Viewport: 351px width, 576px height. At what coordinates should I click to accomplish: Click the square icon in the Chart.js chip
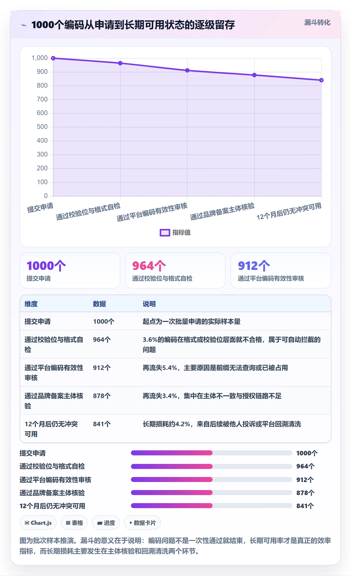point(27,523)
